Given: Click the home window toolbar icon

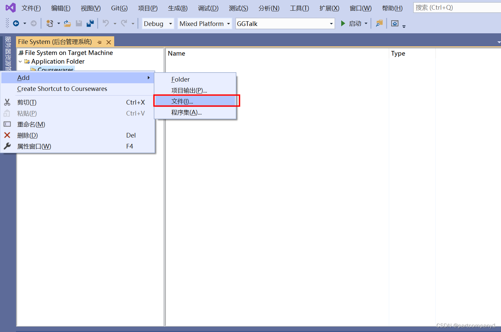Looking at the screenshot, I should (x=395, y=23).
